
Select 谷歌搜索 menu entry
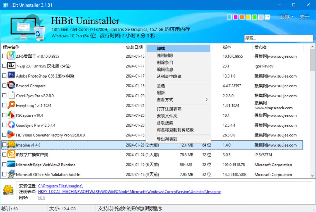coord(178,123)
